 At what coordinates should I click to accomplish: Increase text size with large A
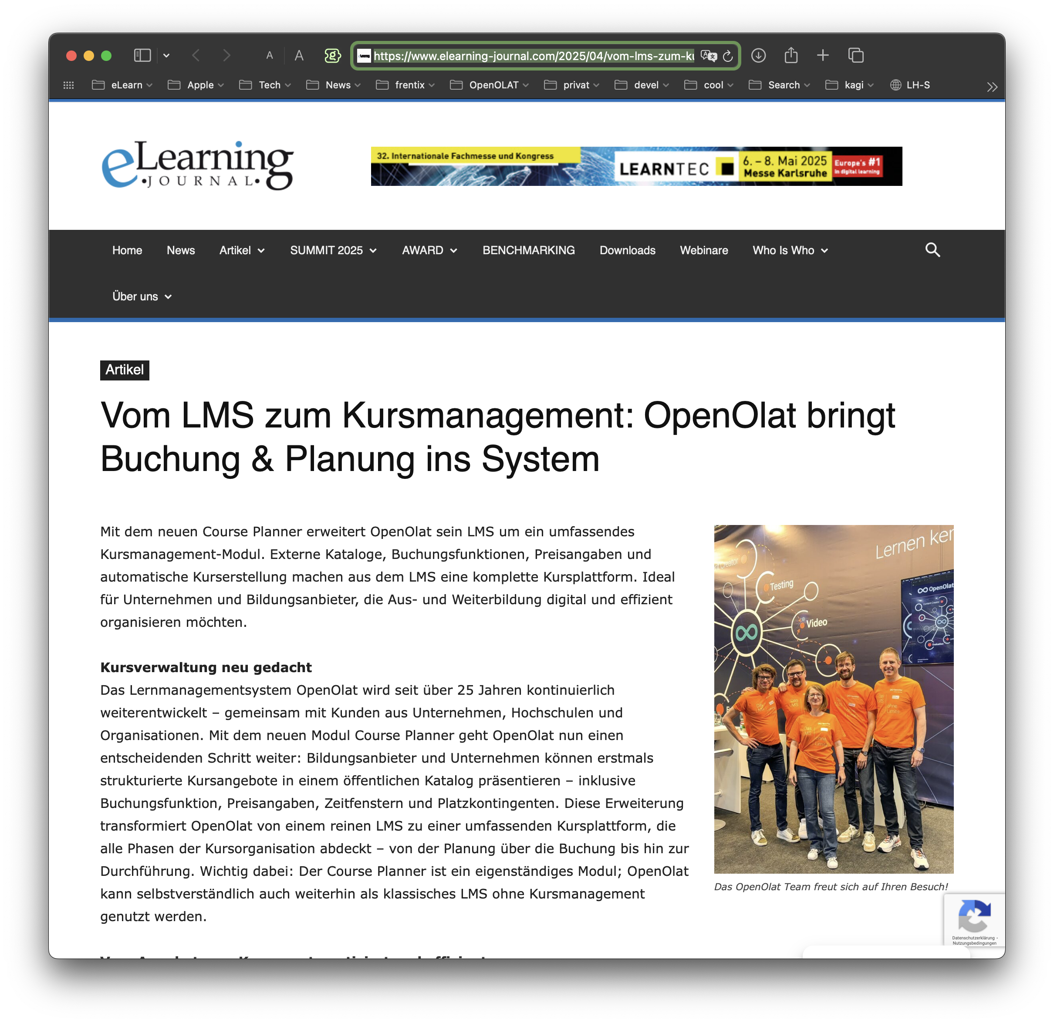[299, 55]
